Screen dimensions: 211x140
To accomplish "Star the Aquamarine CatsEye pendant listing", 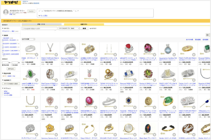I will click(174, 55).
